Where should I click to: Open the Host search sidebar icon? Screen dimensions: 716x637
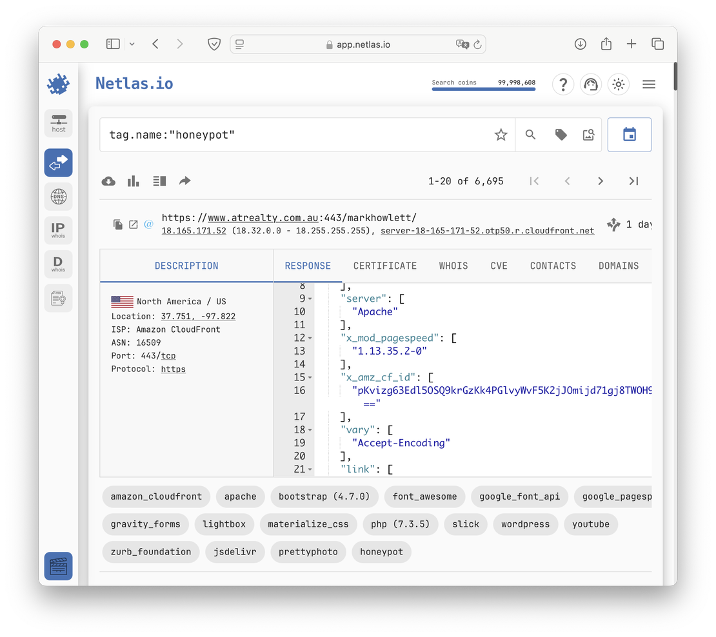(58, 122)
